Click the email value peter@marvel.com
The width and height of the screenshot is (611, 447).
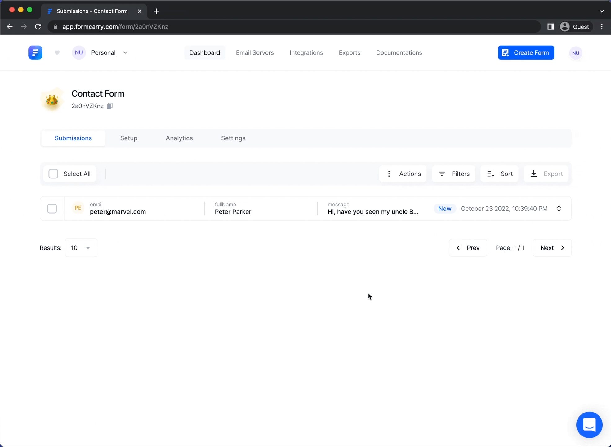[x=118, y=212]
